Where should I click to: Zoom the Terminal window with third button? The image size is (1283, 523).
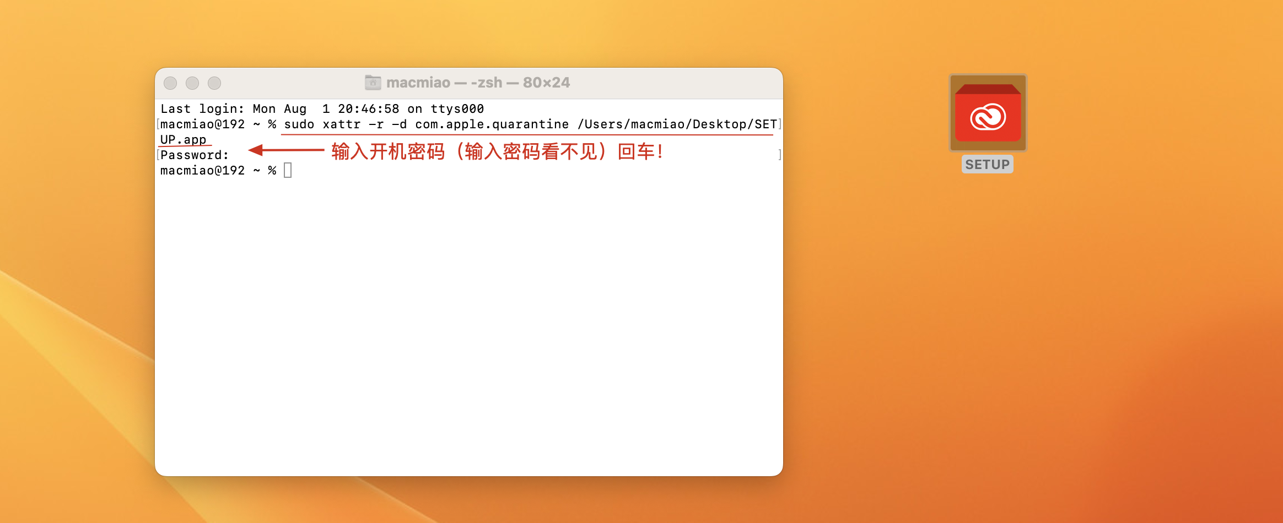pyautogui.click(x=214, y=83)
